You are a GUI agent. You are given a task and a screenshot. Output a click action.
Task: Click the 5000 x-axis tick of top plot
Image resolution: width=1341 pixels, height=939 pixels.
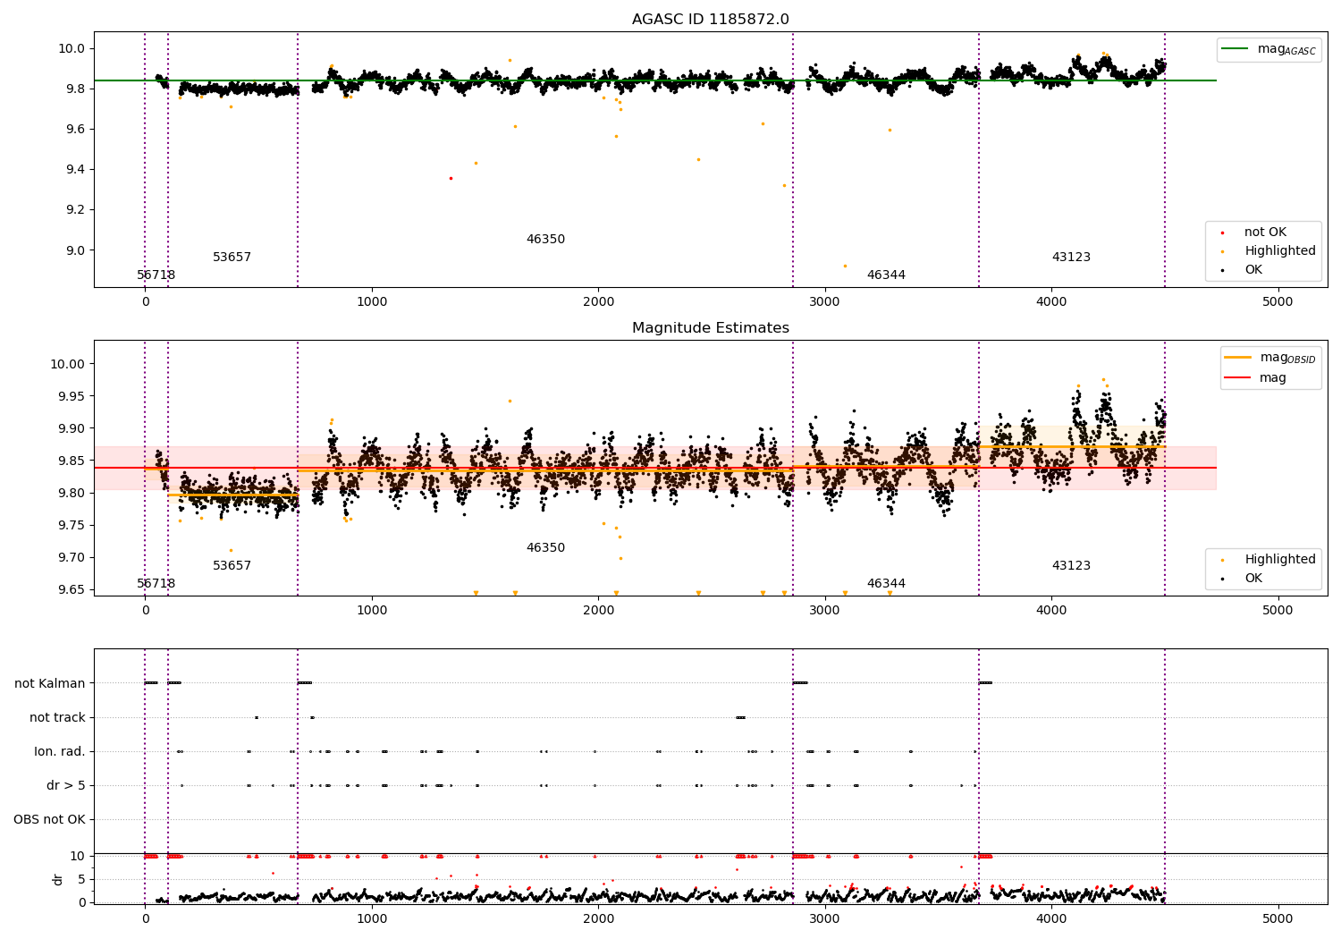1278,302
